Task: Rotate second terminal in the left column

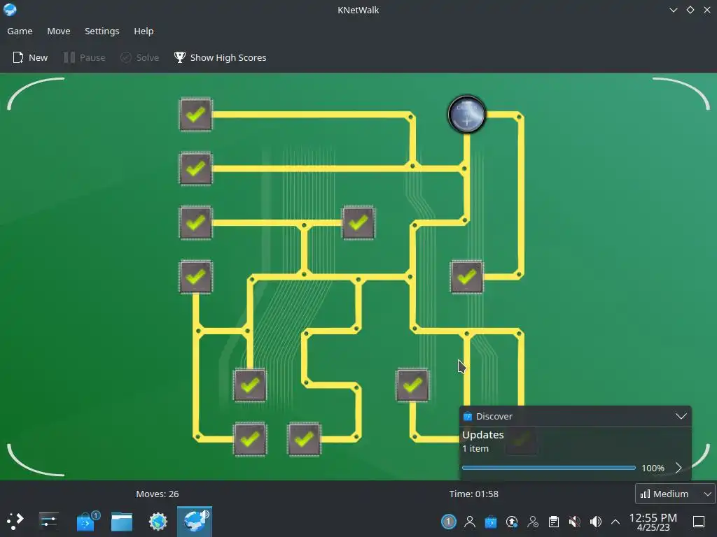Action: pos(196,169)
